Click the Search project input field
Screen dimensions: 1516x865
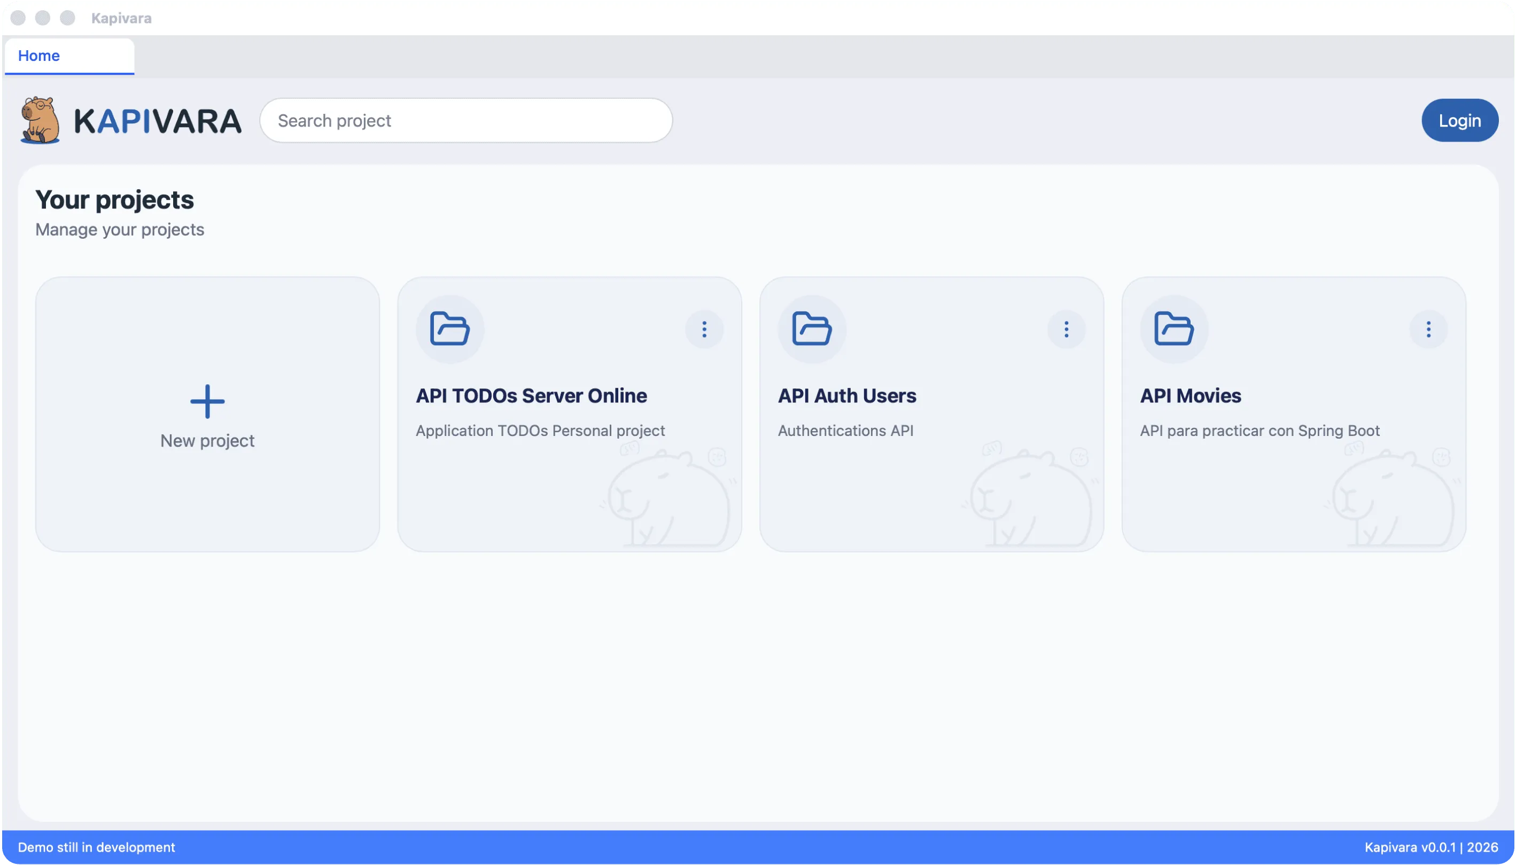[x=467, y=120]
